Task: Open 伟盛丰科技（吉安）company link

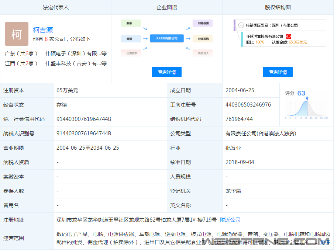Action: pyautogui.click(x=73, y=63)
